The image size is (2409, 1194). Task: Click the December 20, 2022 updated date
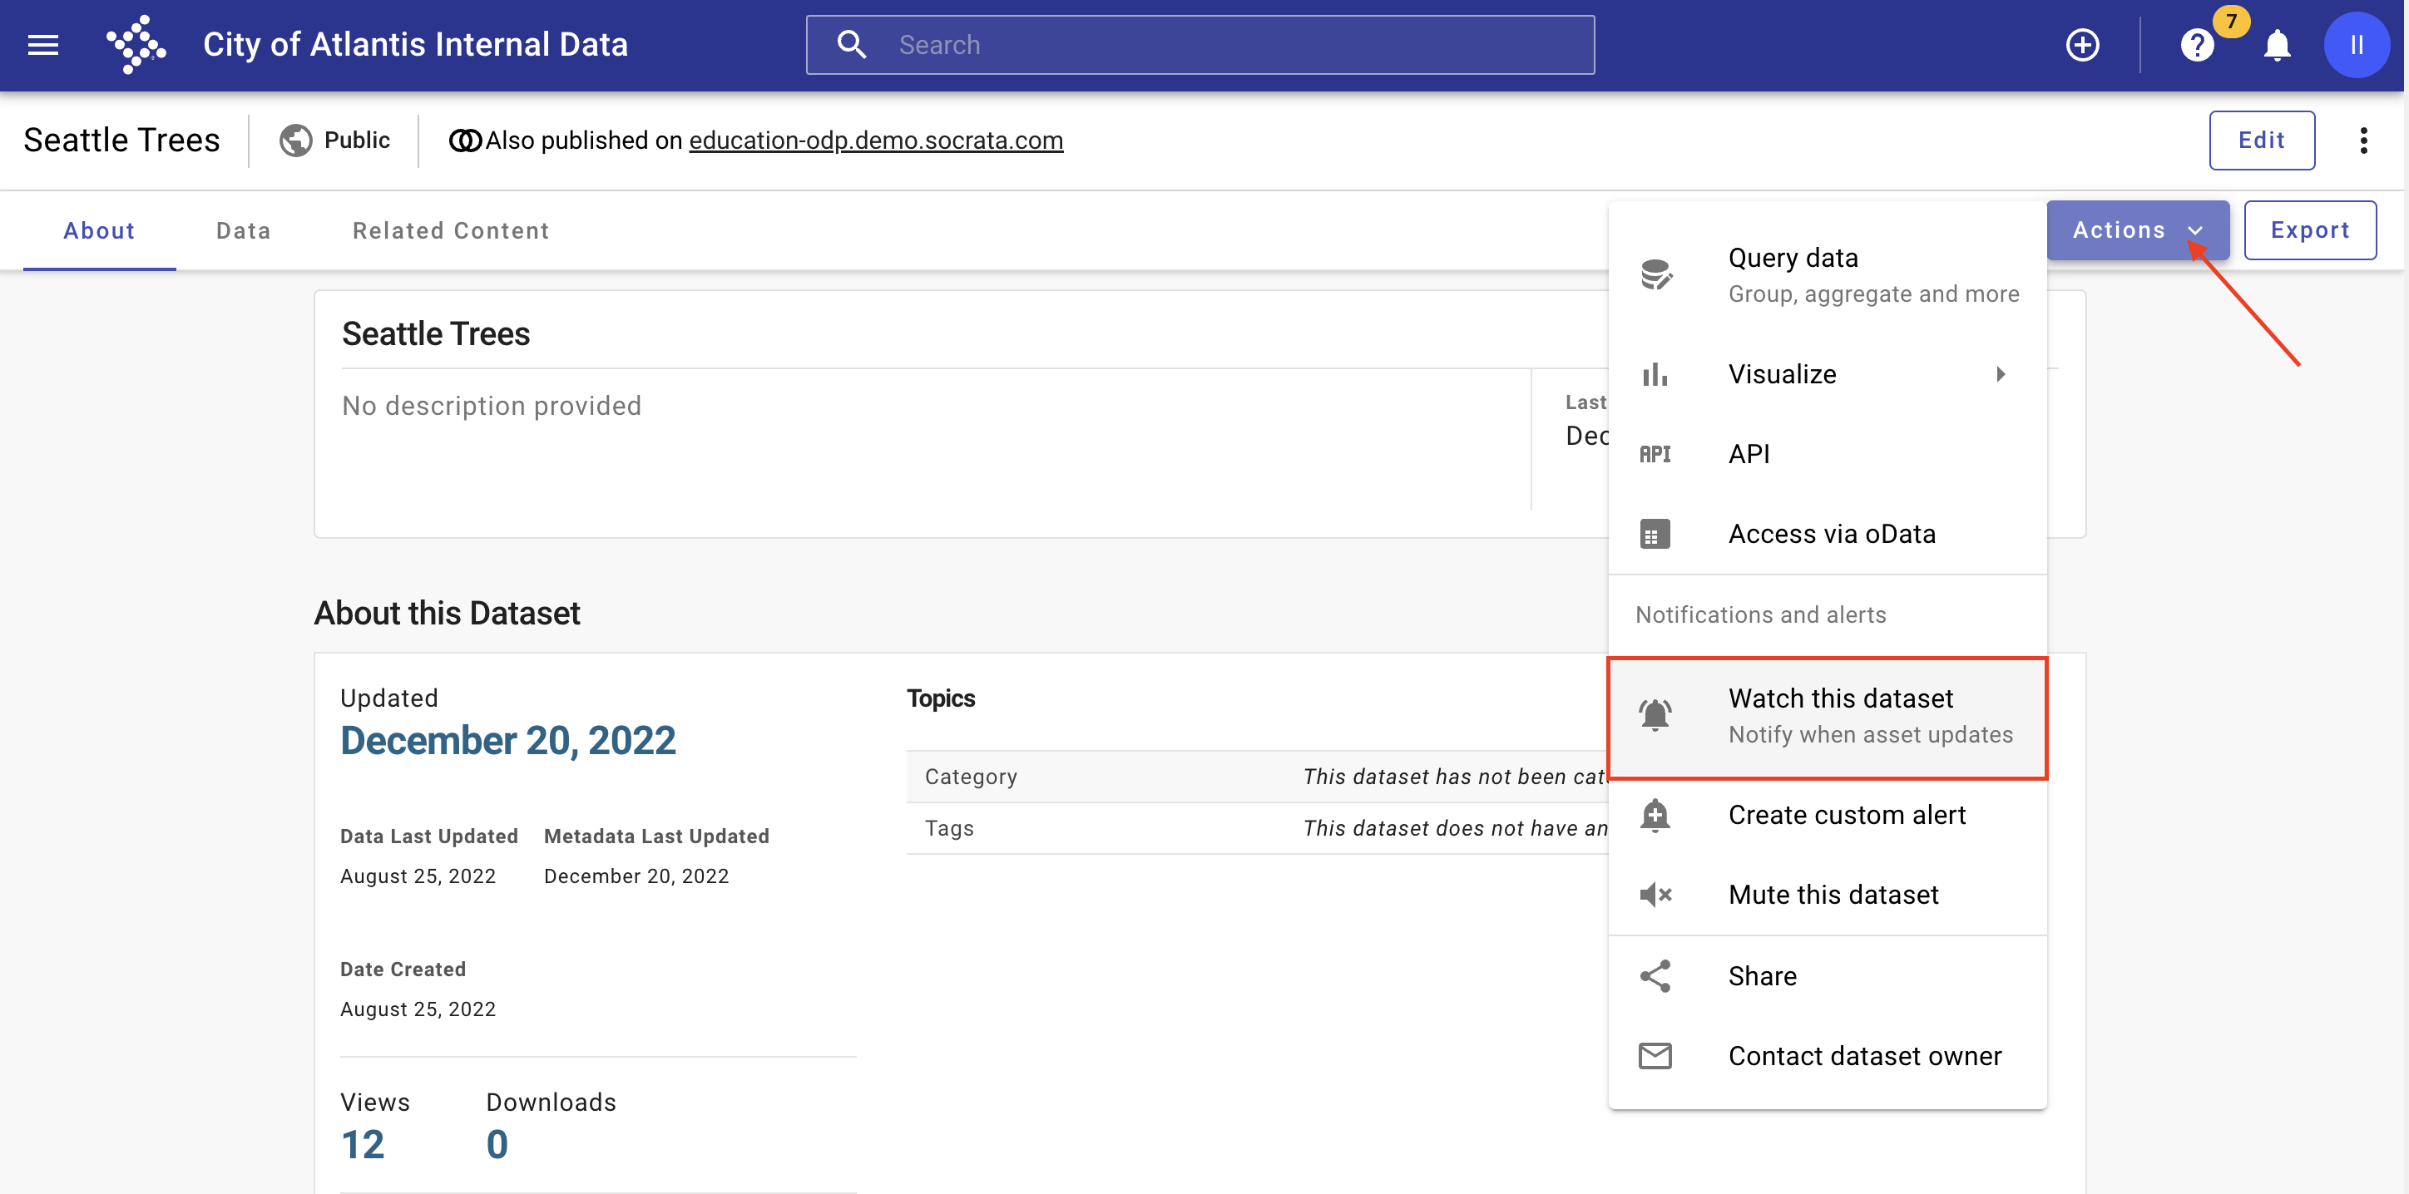coord(507,741)
